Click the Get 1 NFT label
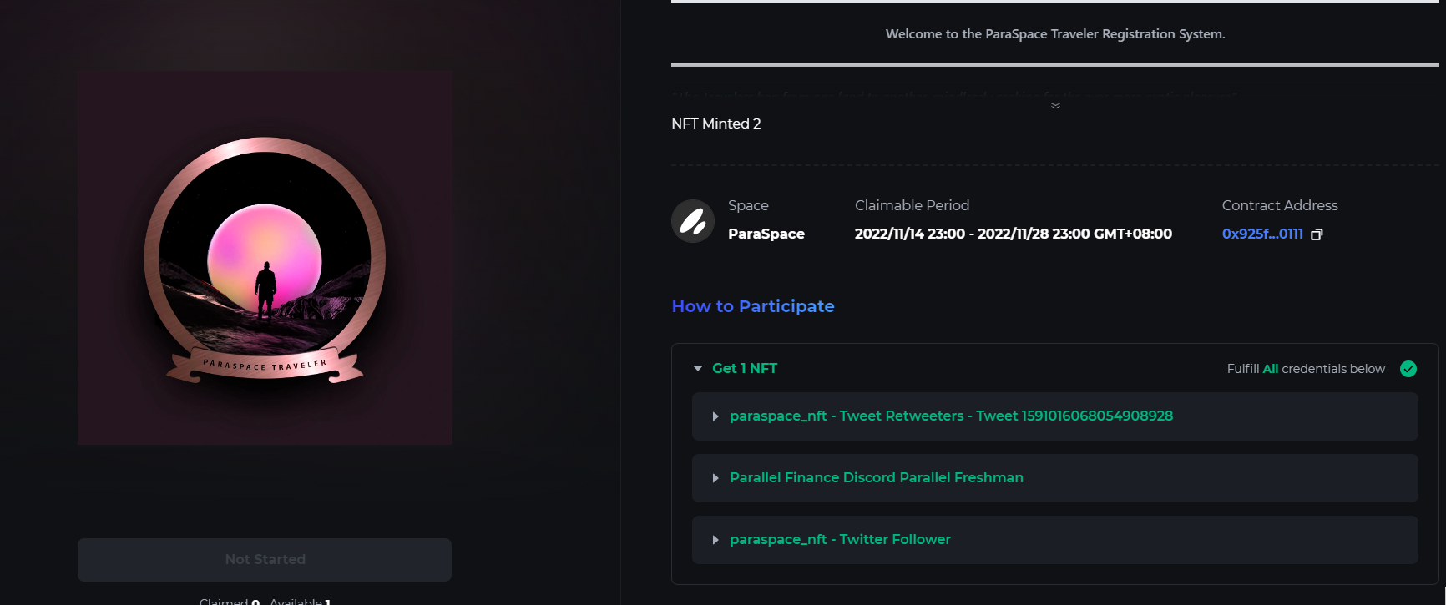This screenshot has width=1446, height=605. pos(745,369)
